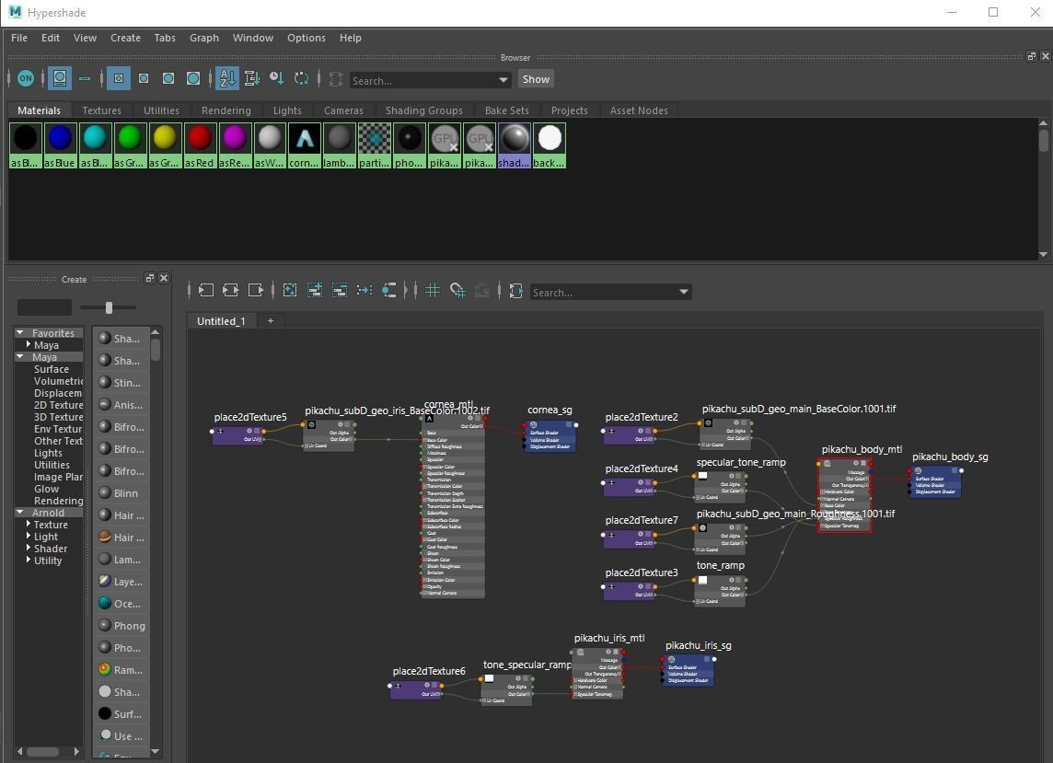Viewport: 1053px width, 763px height.
Task: Expand the Arnold Utility category
Action: pos(29,561)
